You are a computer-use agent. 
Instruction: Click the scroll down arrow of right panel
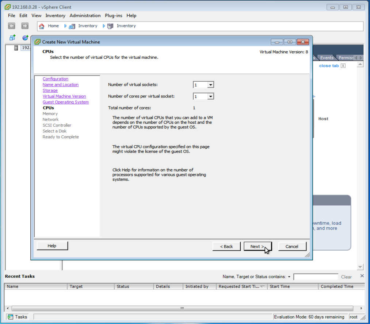click(360, 267)
